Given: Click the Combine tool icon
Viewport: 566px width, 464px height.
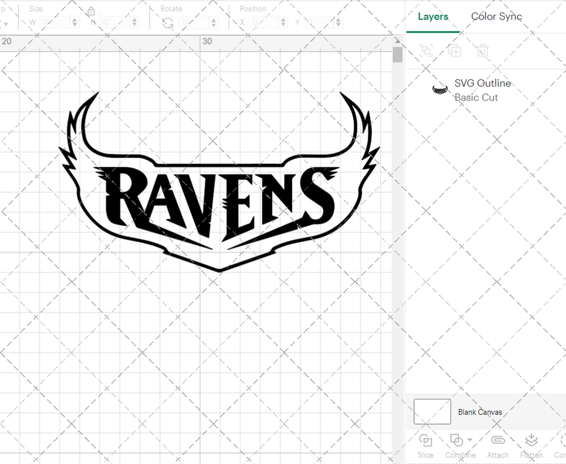Looking at the screenshot, I should tap(456, 440).
